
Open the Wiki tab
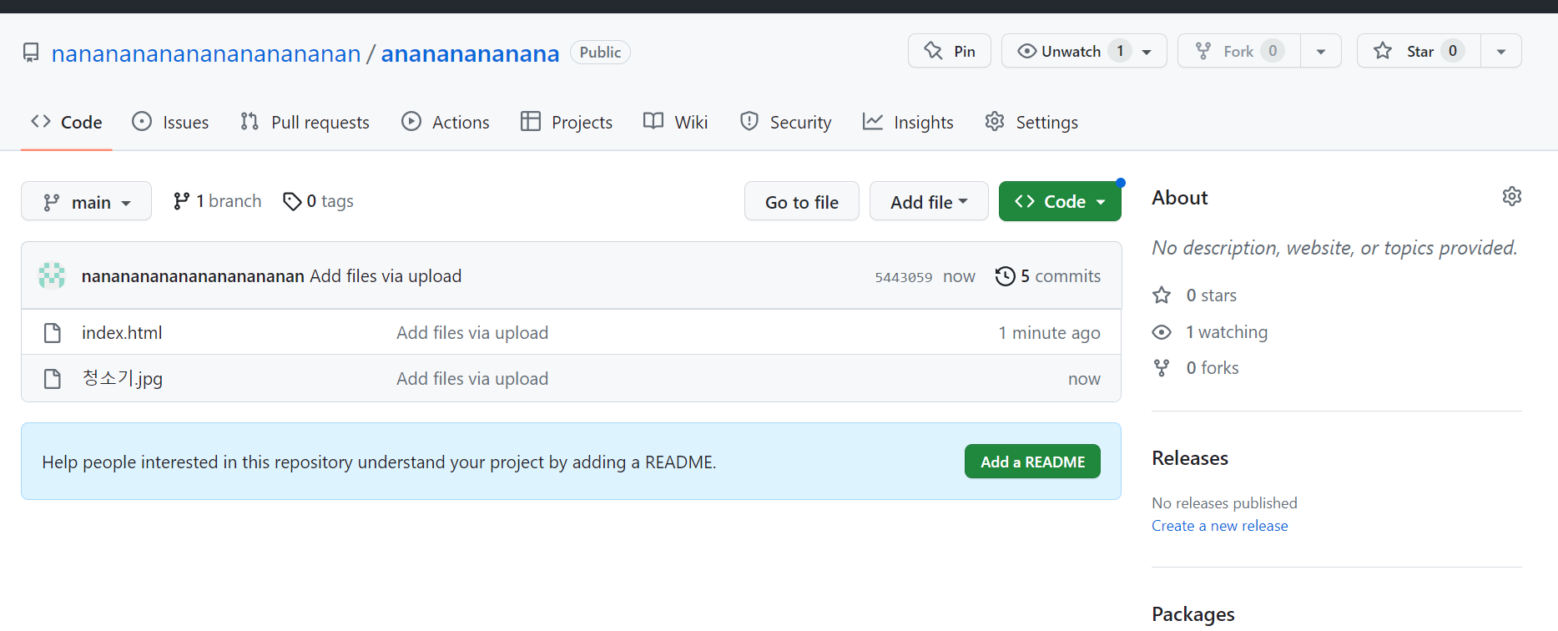(x=676, y=122)
